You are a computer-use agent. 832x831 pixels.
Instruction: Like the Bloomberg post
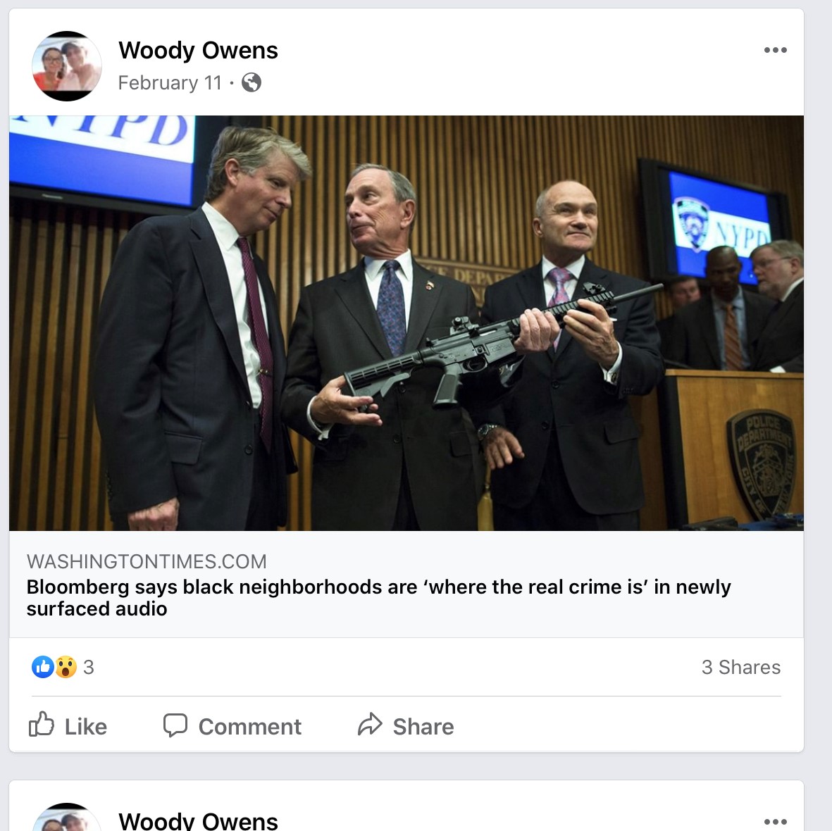coord(68,725)
